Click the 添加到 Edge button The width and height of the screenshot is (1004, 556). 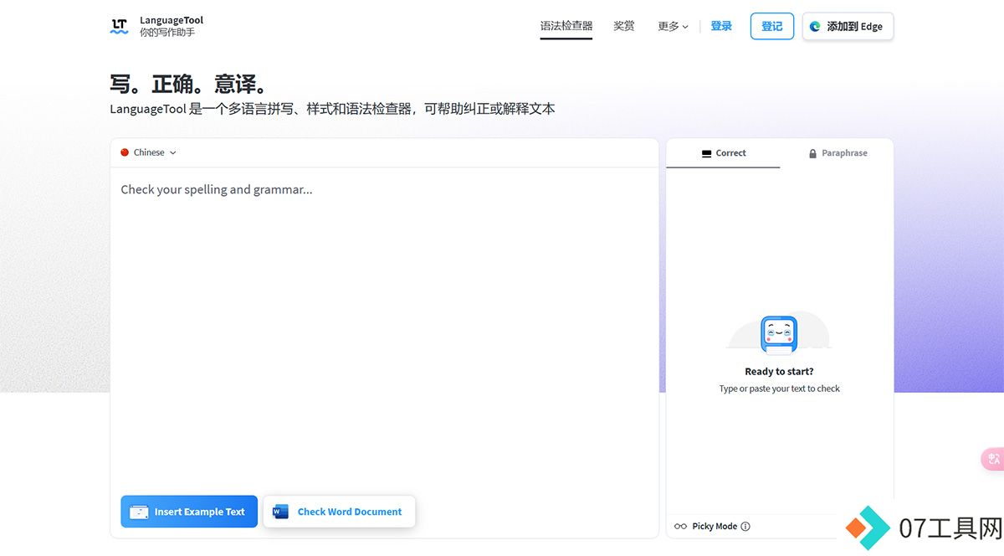[x=848, y=26]
